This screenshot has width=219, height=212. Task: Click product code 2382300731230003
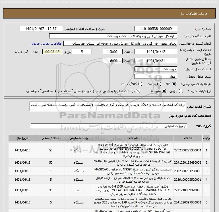pyautogui.click(x=188, y=171)
